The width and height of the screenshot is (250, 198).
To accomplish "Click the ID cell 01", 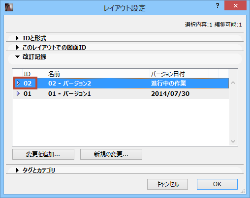I will click(x=28, y=94).
